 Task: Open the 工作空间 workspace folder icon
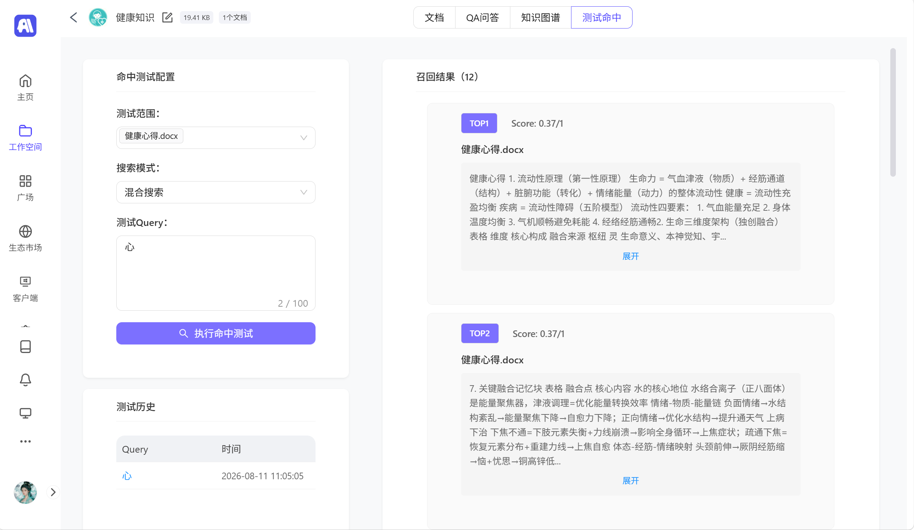click(x=25, y=131)
